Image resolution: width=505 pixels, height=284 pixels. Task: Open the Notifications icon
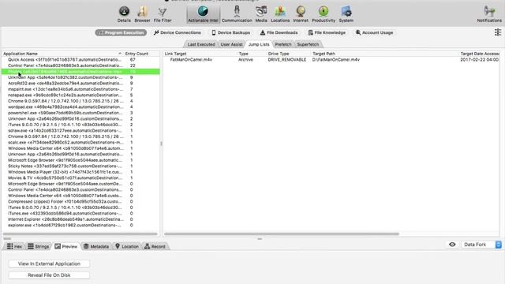(489, 14)
